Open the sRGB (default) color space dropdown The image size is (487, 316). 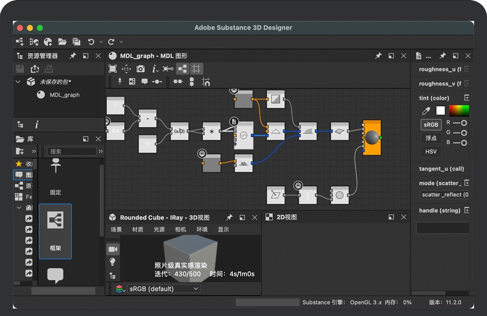pos(164,289)
